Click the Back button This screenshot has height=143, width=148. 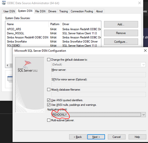coord(78,137)
